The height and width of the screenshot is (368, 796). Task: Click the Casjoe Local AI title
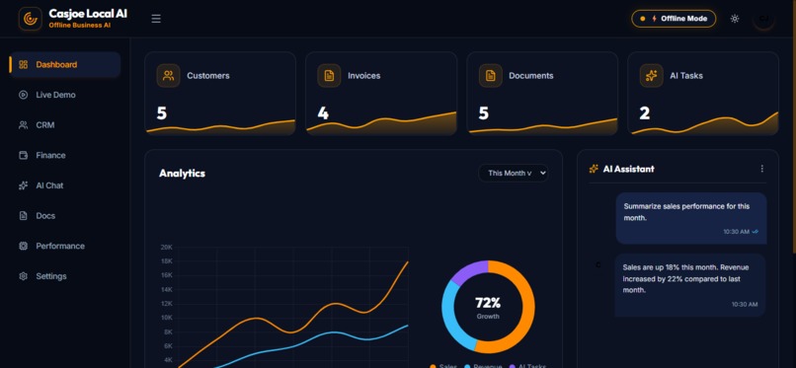tap(88, 14)
